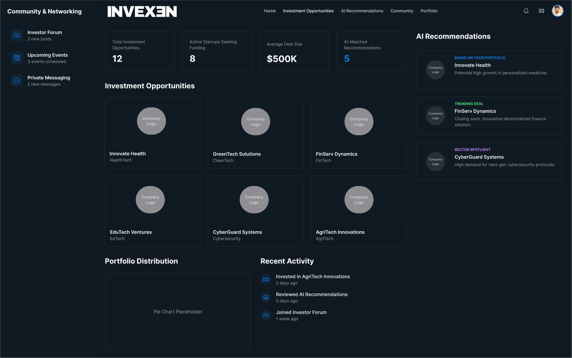Click the AI-Matched Recommendations stat card
This screenshot has width=572, height=358.
[371, 51]
